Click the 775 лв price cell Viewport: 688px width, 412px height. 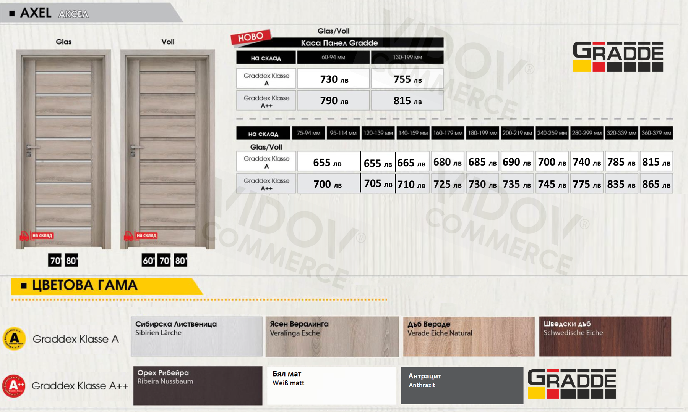point(587,183)
